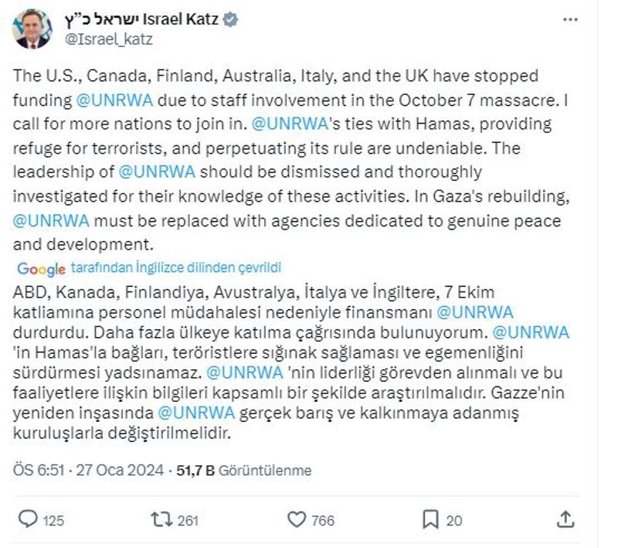Click the 51,7 B Görüntülenme count
618x548 pixels.
243,471
